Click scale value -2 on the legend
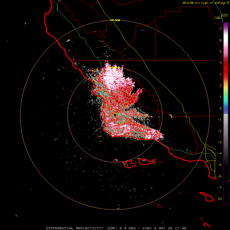Image resolution: width=230 pixels, height=230 pixels. pos(220,131)
